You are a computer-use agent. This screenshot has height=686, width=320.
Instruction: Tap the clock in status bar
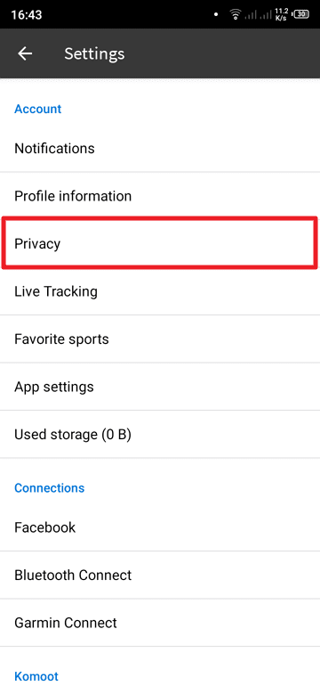(x=26, y=15)
